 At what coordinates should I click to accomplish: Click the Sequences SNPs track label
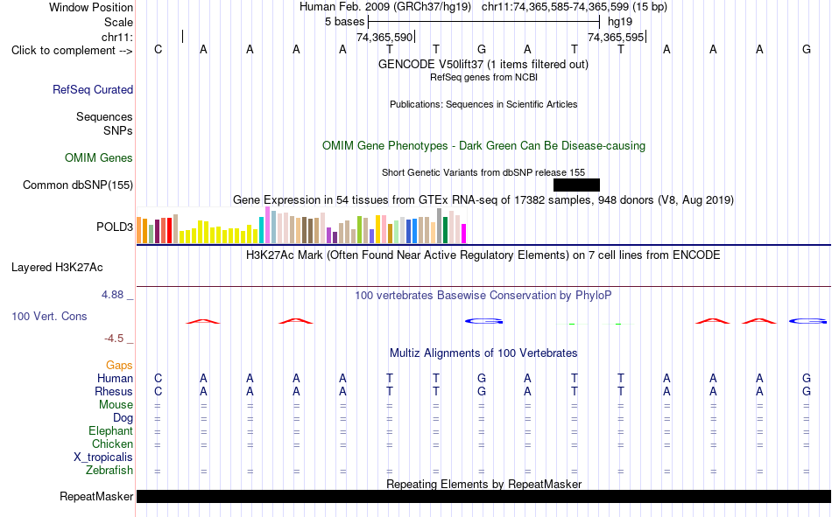(104, 123)
